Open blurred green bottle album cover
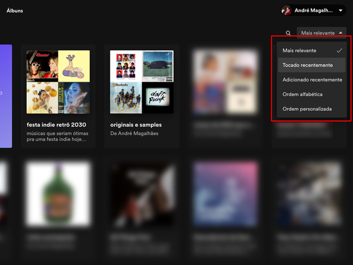This screenshot has width=353, height=265. [x=58, y=194]
